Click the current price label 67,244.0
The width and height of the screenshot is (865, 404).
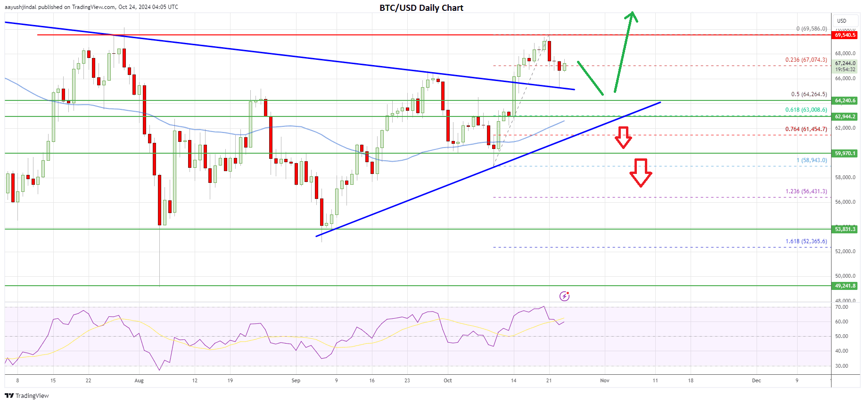845,63
